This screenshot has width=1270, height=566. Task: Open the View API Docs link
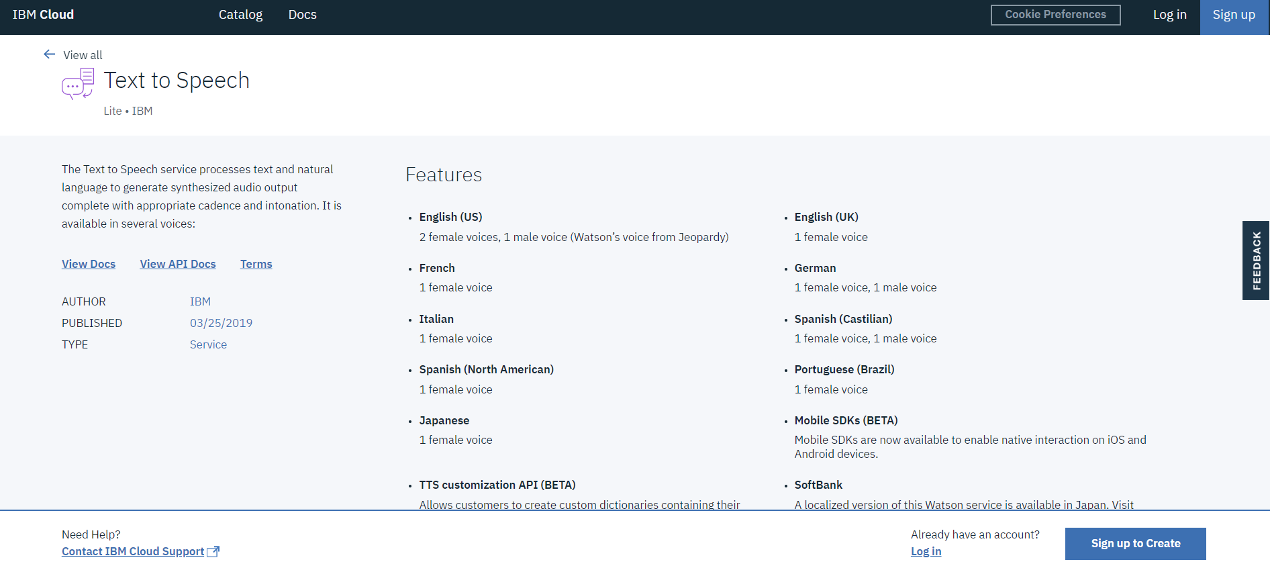pyautogui.click(x=178, y=264)
